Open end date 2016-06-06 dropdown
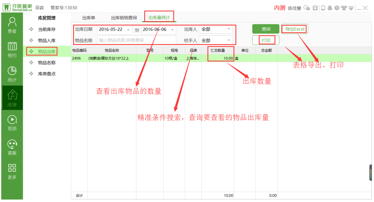Screen dimensions: 374x202 coord(172,30)
